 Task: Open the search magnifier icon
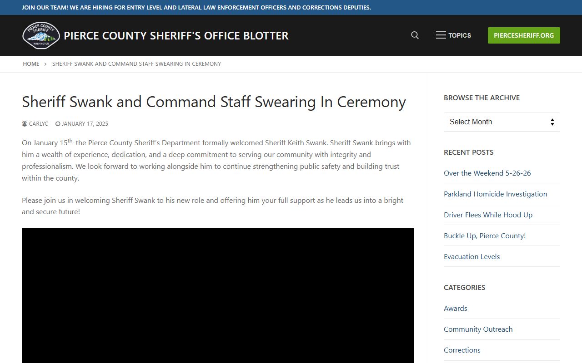tap(415, 35)
